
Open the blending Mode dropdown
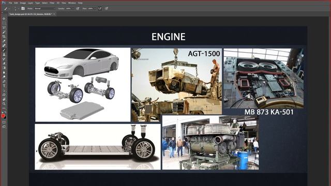click(45, 9)
